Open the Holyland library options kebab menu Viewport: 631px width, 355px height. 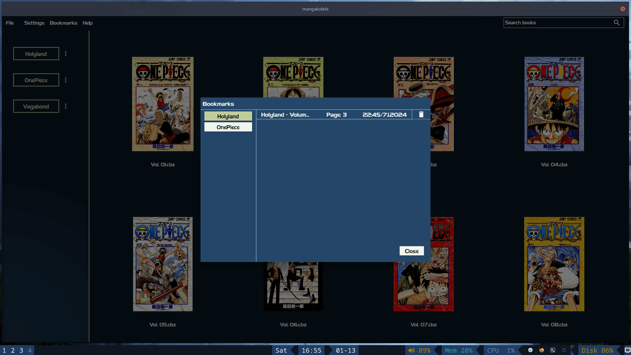point(66,54)
